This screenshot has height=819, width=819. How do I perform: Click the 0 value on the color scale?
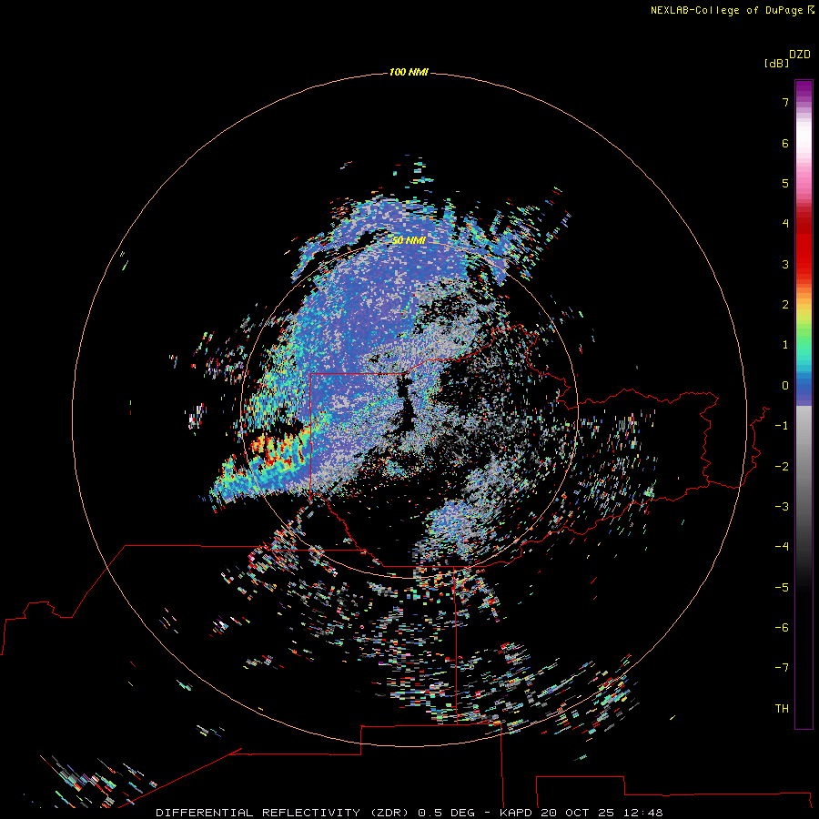785,386
